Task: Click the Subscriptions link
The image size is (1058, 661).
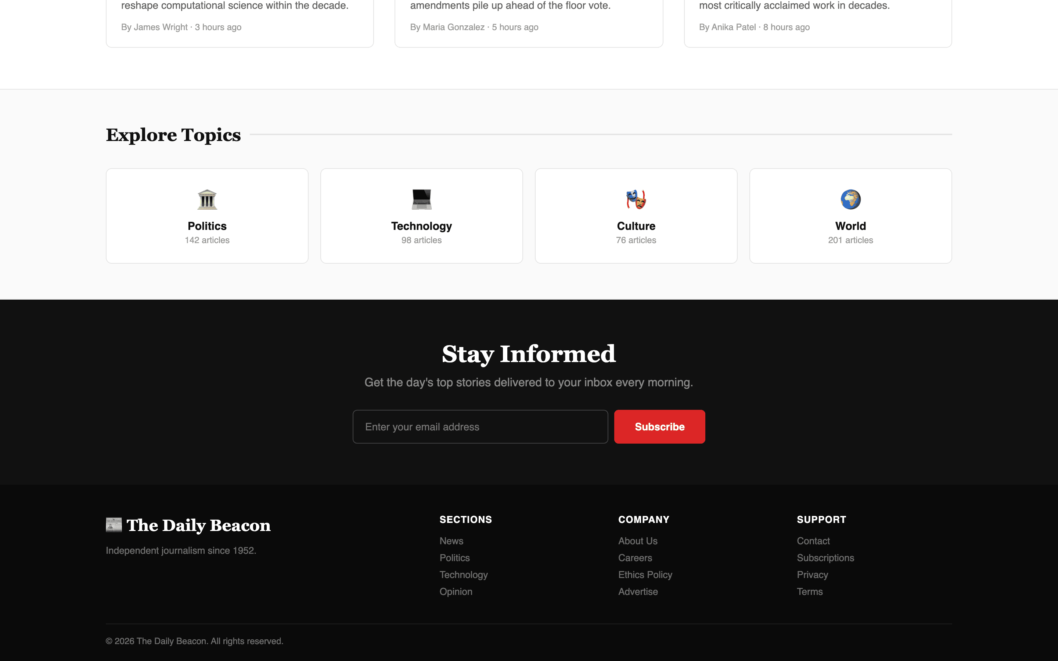Action: pyautogui.click(x=825, y=558)
